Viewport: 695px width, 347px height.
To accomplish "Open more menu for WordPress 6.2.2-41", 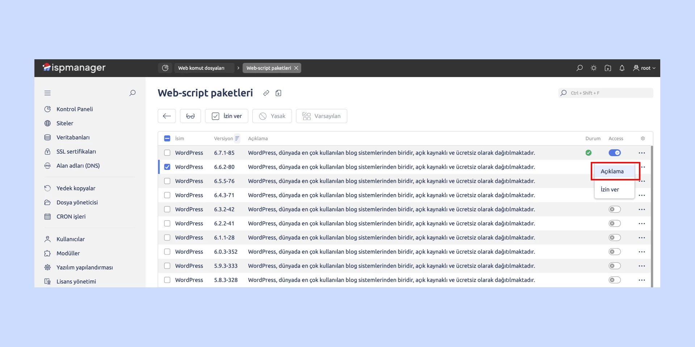I will [x=642, y=223].
